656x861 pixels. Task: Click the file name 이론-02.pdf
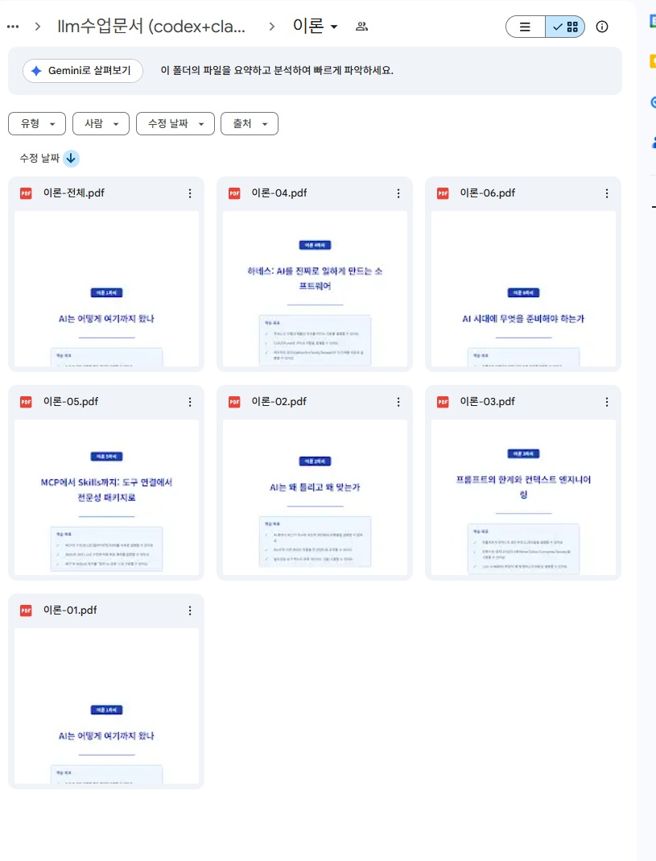tap(278, 402)
